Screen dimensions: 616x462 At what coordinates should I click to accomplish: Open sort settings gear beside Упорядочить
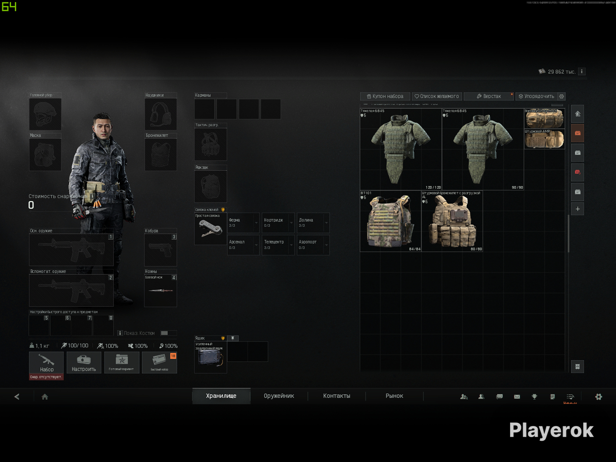(x=561, y=96)
